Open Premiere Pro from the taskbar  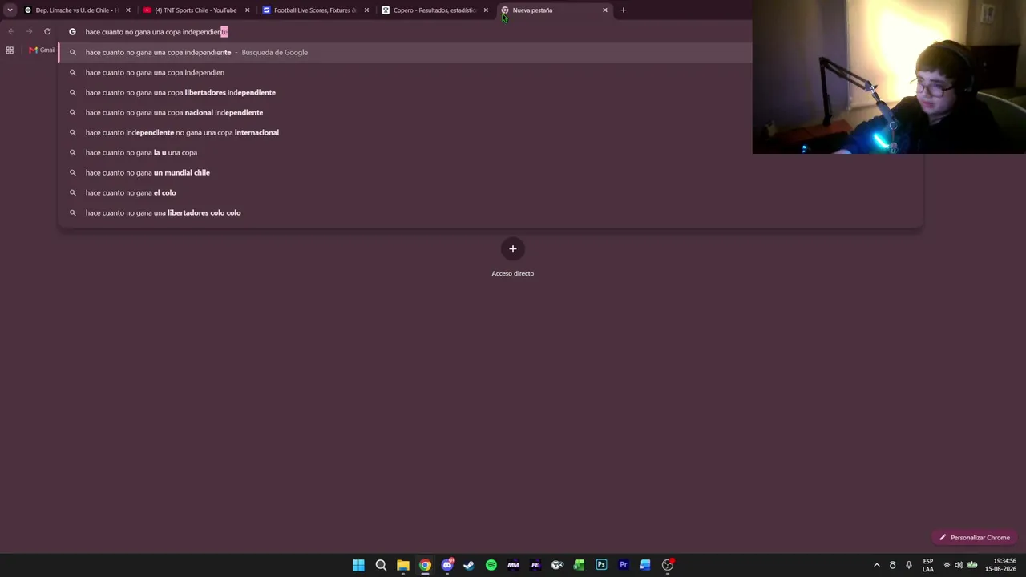coord(624,565)
